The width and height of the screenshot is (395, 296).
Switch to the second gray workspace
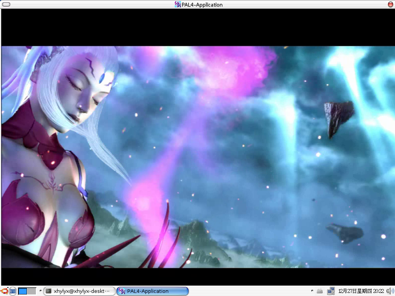tap(32, 291)
